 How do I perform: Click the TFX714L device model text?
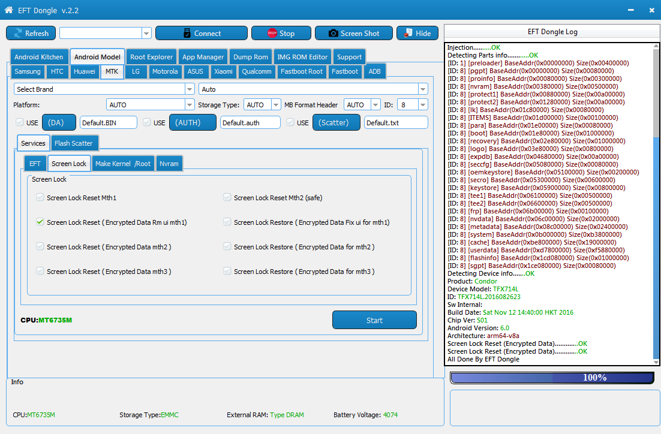click(506, 289)
